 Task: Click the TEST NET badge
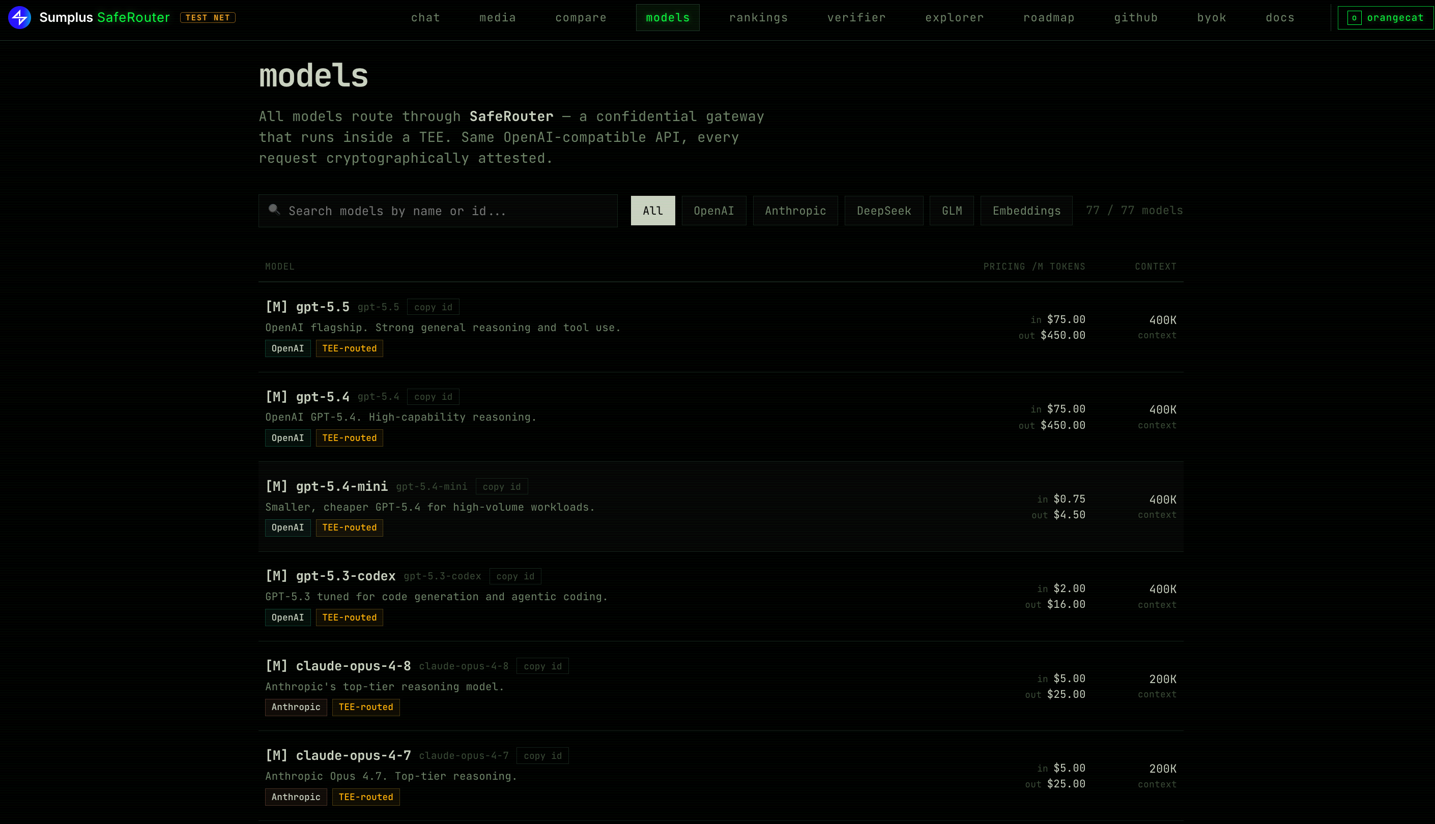click(208, 17)
